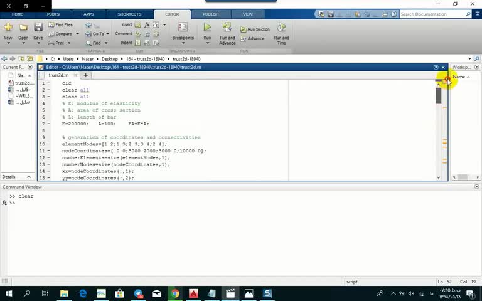Expand the New dropdown arrow
The height and width of the screenshot is (301, 482).
(8, 43)
